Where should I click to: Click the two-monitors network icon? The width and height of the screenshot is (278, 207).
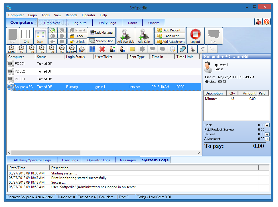182,49
